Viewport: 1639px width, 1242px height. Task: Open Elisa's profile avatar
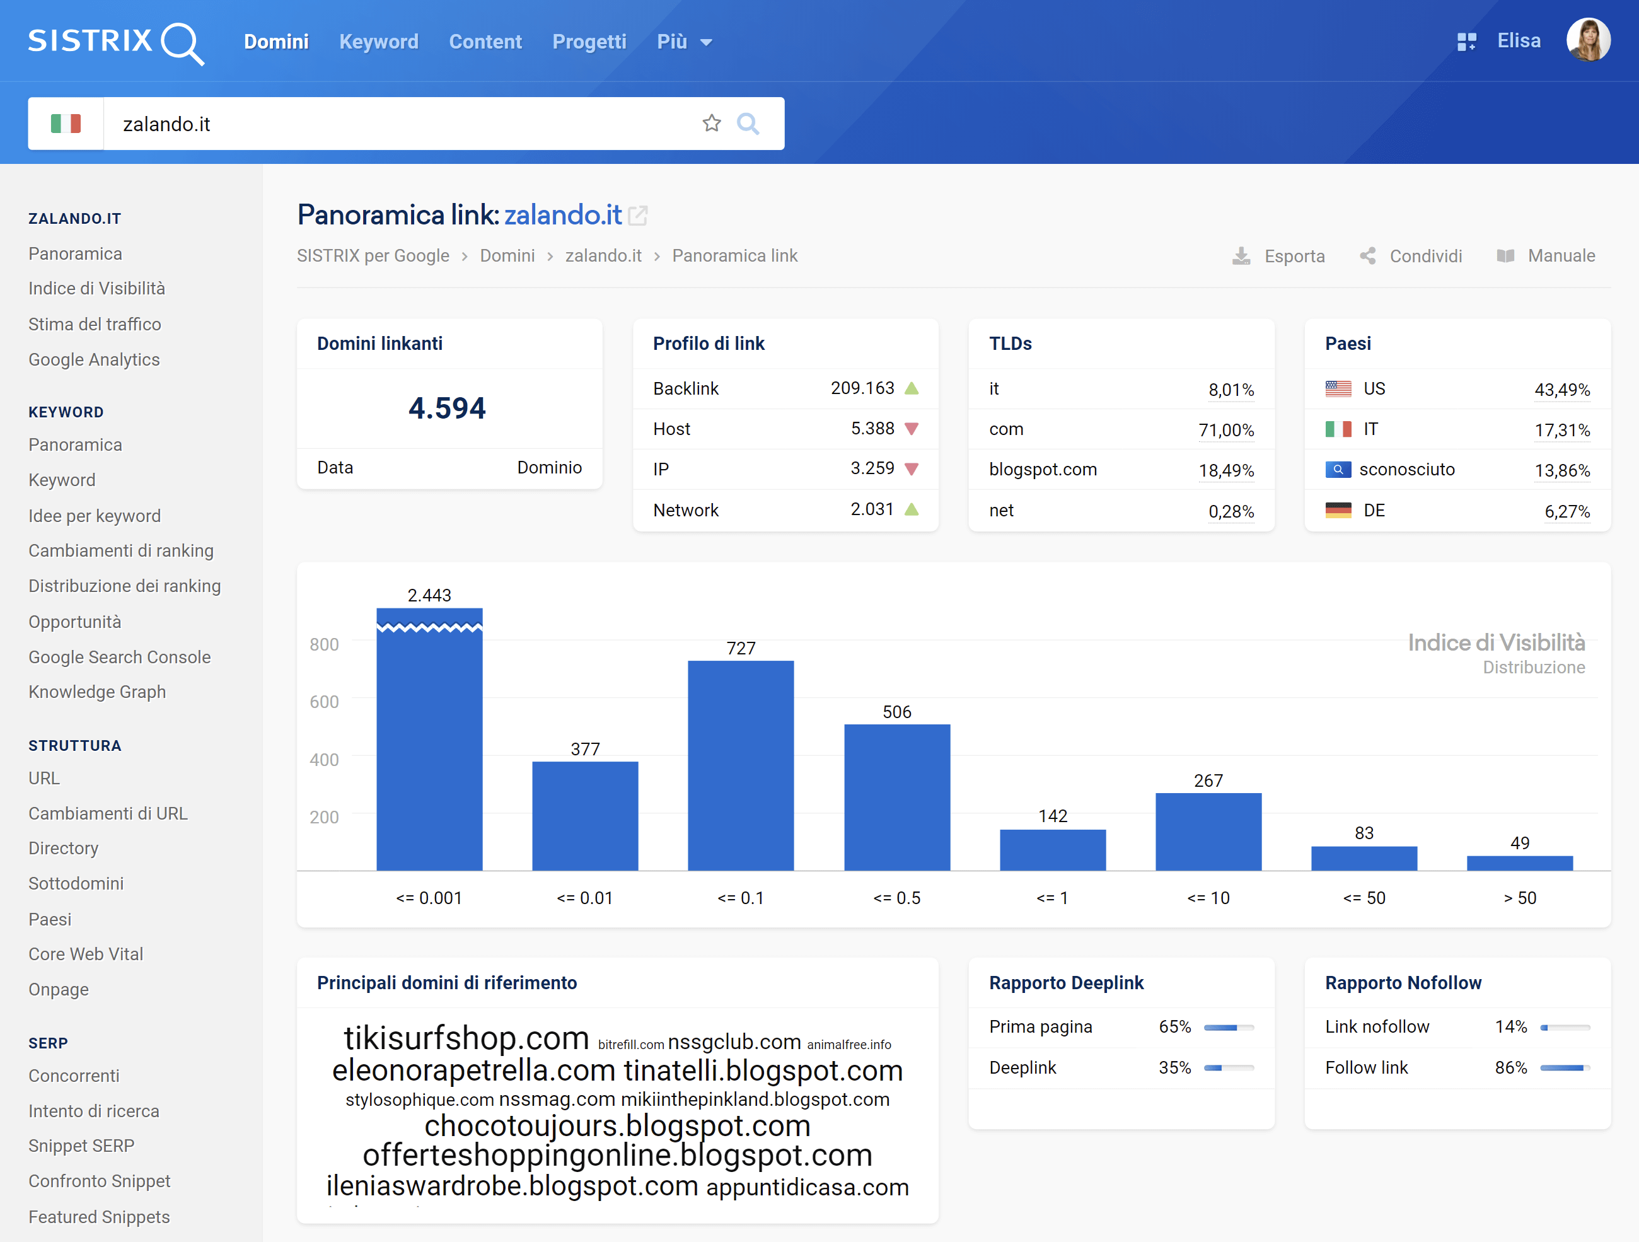coord(1589,40)
